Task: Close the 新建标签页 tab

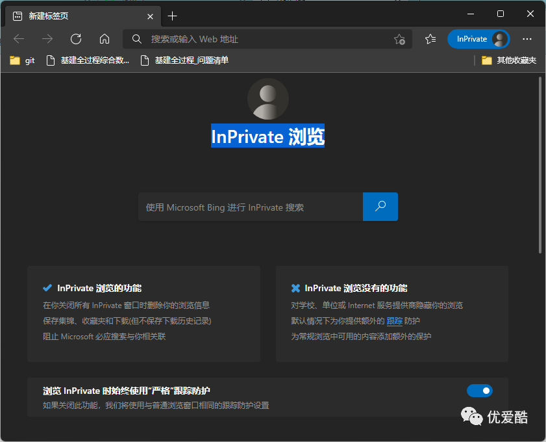Action: pyautogui.click(x=150, y=16)
